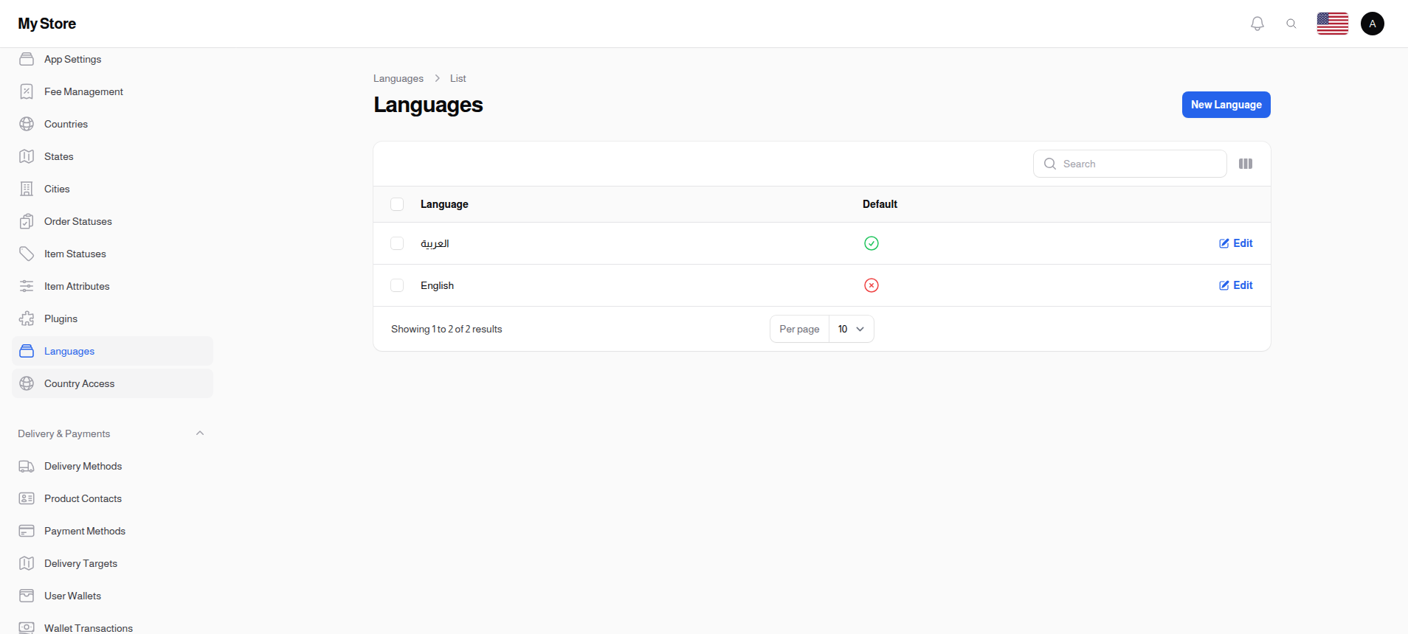Open the notifications bell icon
The image size is (1408, 634).
coord(1257,24)
